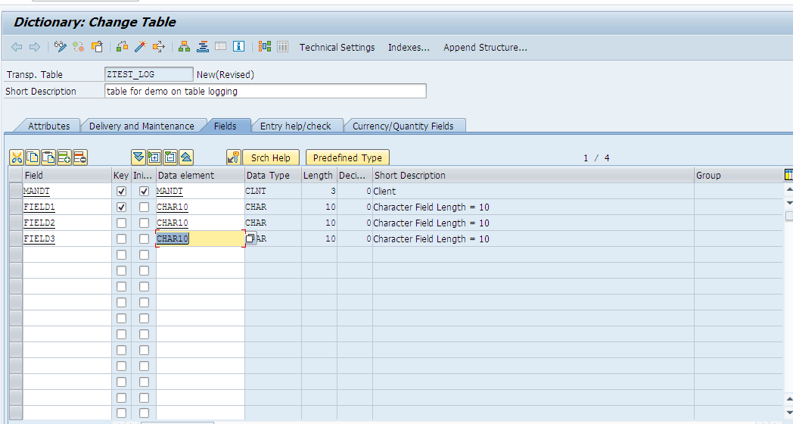Click the expand include plus icon

point(154,157)
